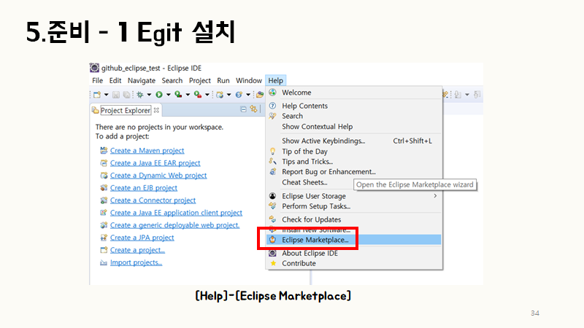Click Create a Connector project link
Image resolution: width=584 pixels, height=328 pixels.
tap(153, 200)
